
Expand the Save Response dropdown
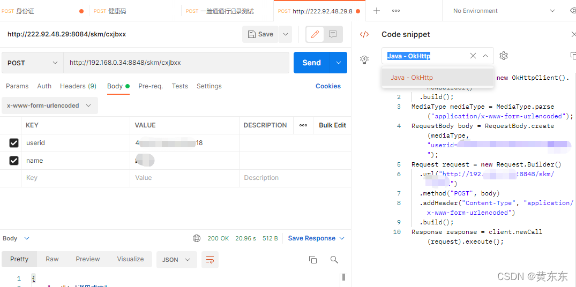coord(342,239)
